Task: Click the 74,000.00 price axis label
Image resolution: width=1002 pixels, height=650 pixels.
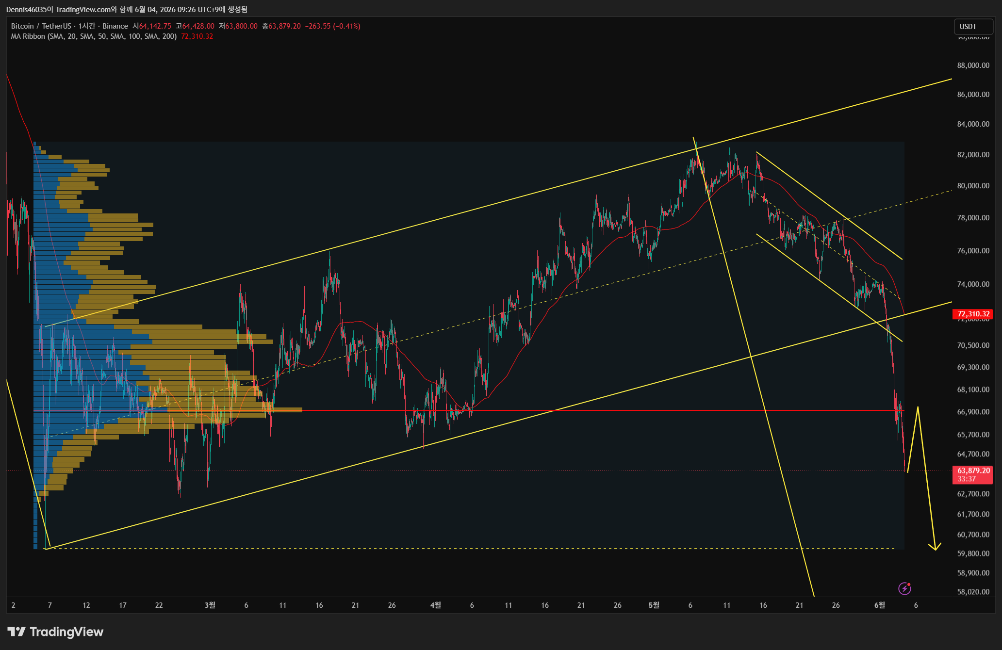Action: point(973,284)
